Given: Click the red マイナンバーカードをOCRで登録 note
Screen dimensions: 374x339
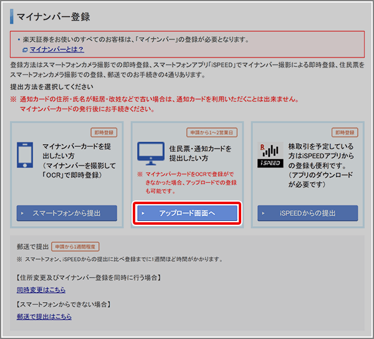Looking at the screenshot, I should point(187,182).
